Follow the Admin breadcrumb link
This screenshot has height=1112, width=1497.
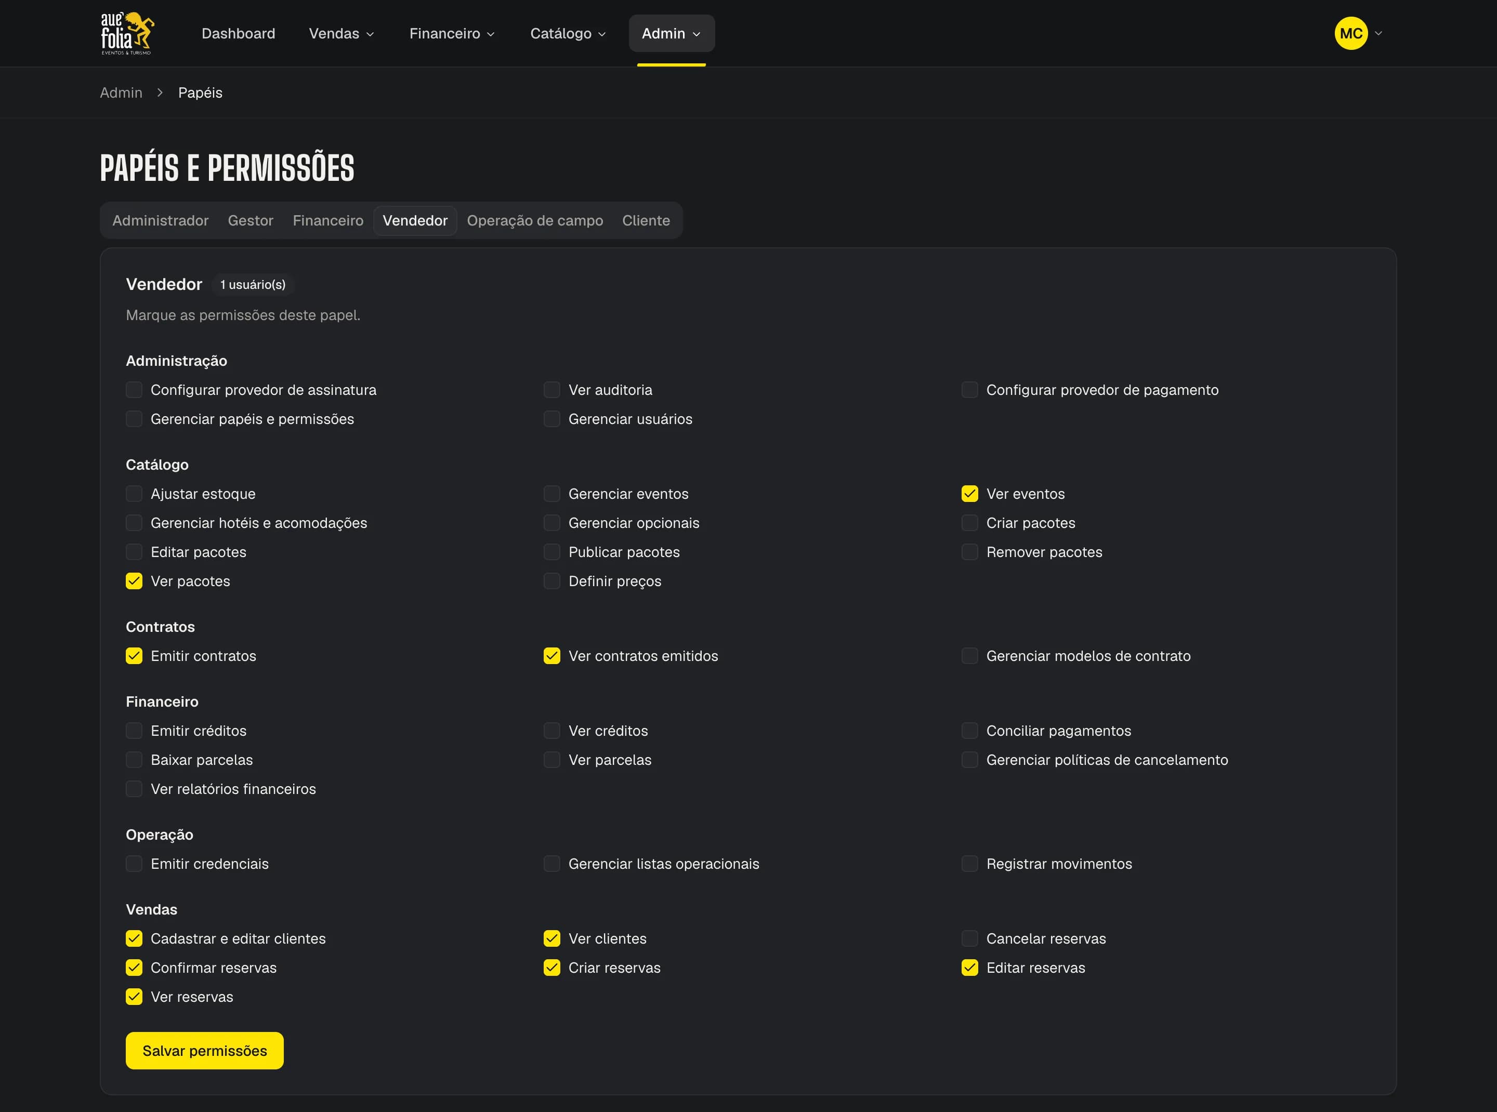point(121,92)
